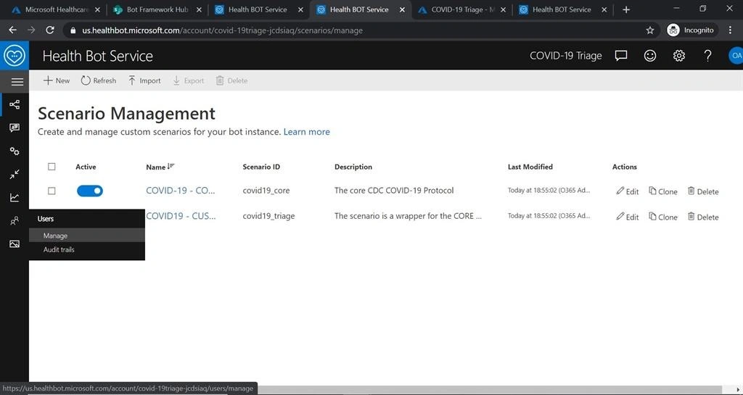Click Refresh in the toolbar
This screenshot has height=395, width=743.
pyautogui.click(x=99, y=81)
